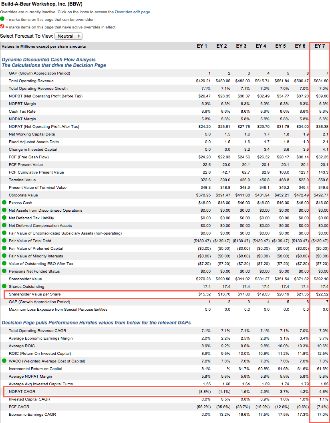Click the EY 1 column header
The image size is (330, 423).
[x=202, y=46]
